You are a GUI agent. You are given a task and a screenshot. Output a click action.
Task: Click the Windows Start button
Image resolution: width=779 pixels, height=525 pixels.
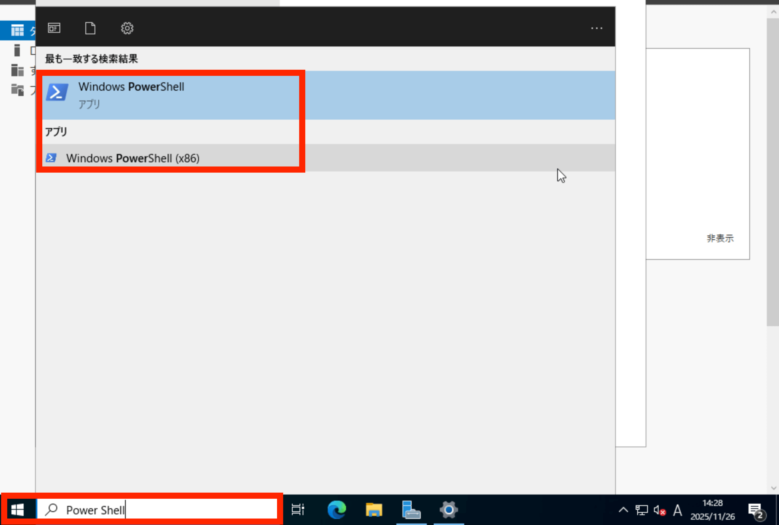click(18, 509)
